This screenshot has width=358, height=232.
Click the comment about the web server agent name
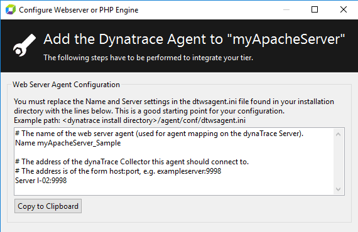click(x=159, y=134)
